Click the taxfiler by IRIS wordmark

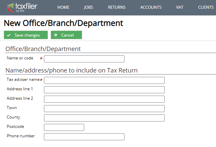pyautogui.click(x=26, y=8)
